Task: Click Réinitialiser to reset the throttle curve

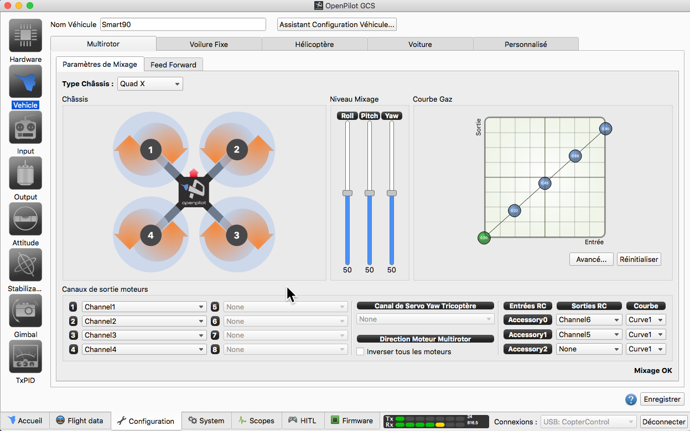Action: [639, 259]
